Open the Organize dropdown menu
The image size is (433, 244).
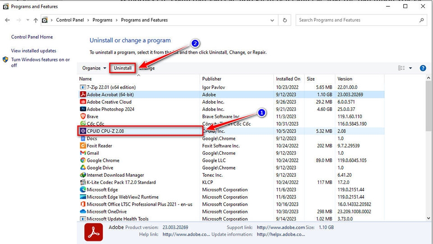pyautogui.click(x=94, y=68)
